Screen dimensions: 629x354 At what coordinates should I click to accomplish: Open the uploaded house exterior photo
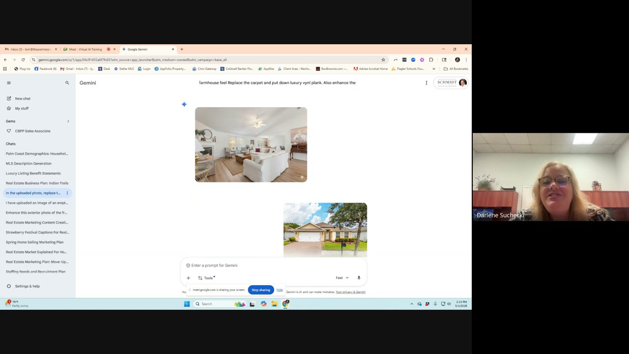tap(325, 230)
